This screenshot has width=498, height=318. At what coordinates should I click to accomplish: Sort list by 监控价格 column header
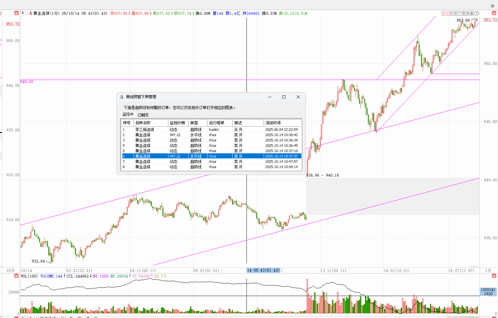(177, 123)
